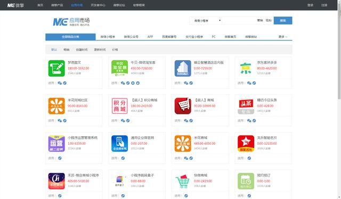Select the 全部商品分类 tab

70,37
